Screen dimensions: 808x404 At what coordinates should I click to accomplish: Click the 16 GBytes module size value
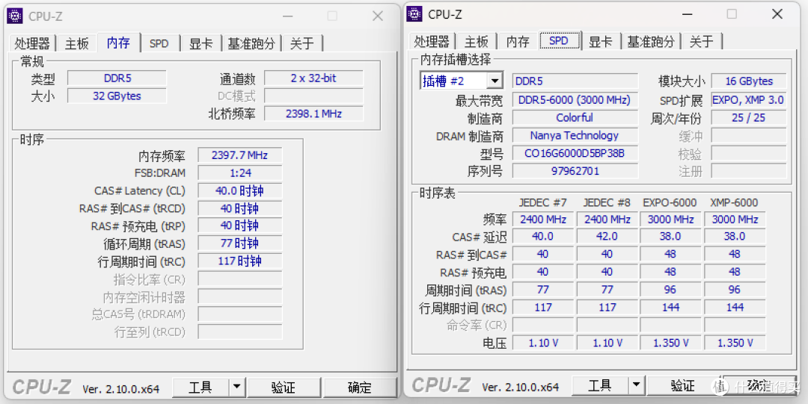click(749, 81)
